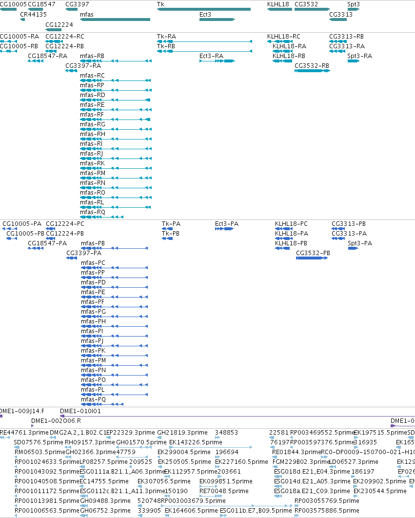Select EST GH06752.3prime
415x518 pixels.
(105, 511)
